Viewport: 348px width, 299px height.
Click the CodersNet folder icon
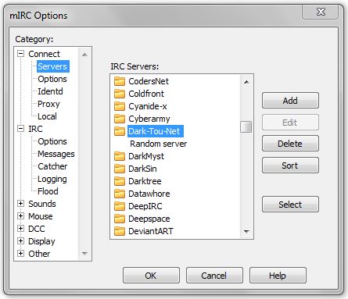[120, 81]
